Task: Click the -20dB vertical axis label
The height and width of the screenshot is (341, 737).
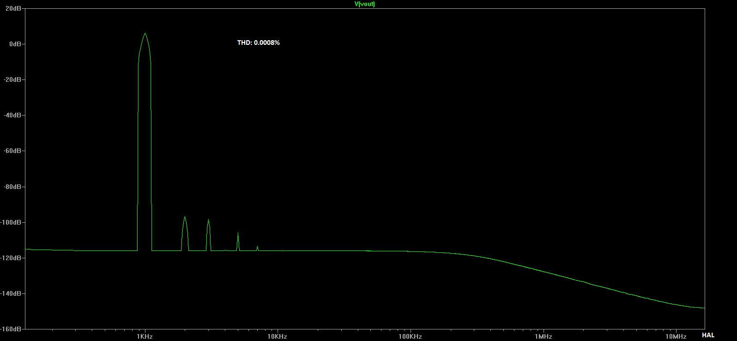Action: click(x=12, y=79)
